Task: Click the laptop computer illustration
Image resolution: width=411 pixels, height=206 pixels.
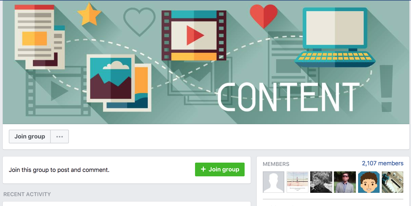Action: pyautogui.click(x=335, y=37)
